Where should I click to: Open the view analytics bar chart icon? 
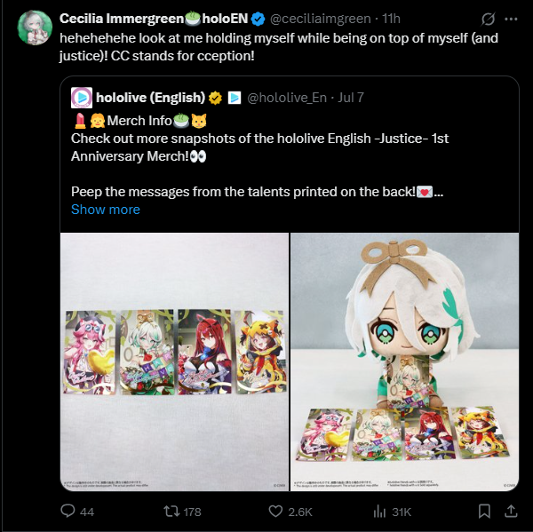pos(379,512)
